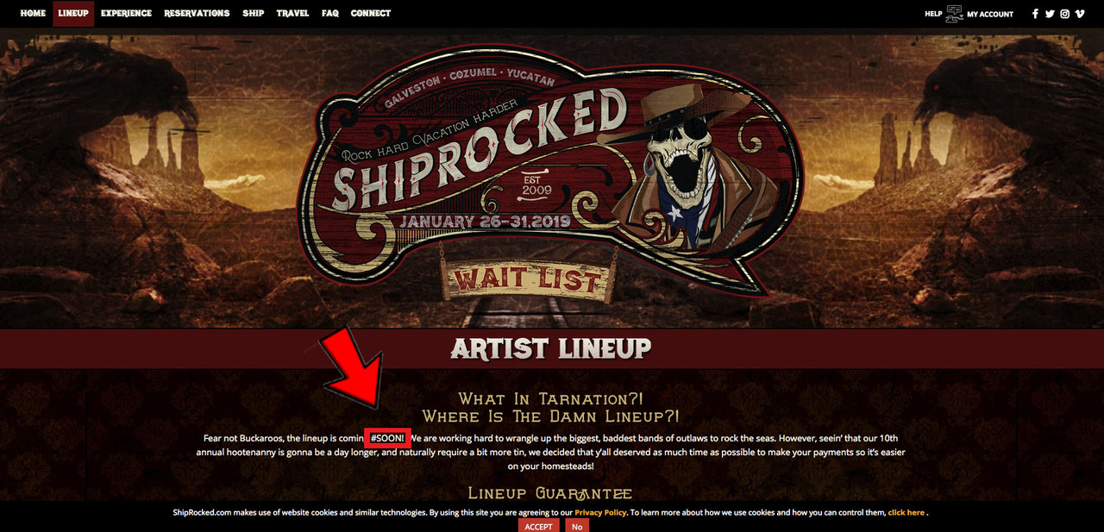Accept the cookie notice
Screen dimensions: 1104x532
539,526
